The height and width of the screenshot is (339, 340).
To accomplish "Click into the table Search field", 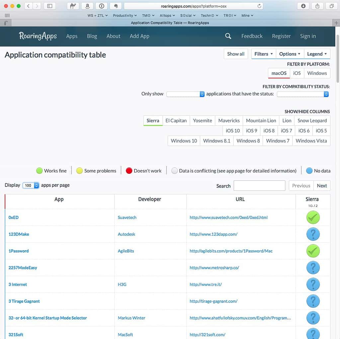I will tap(259, 186).
